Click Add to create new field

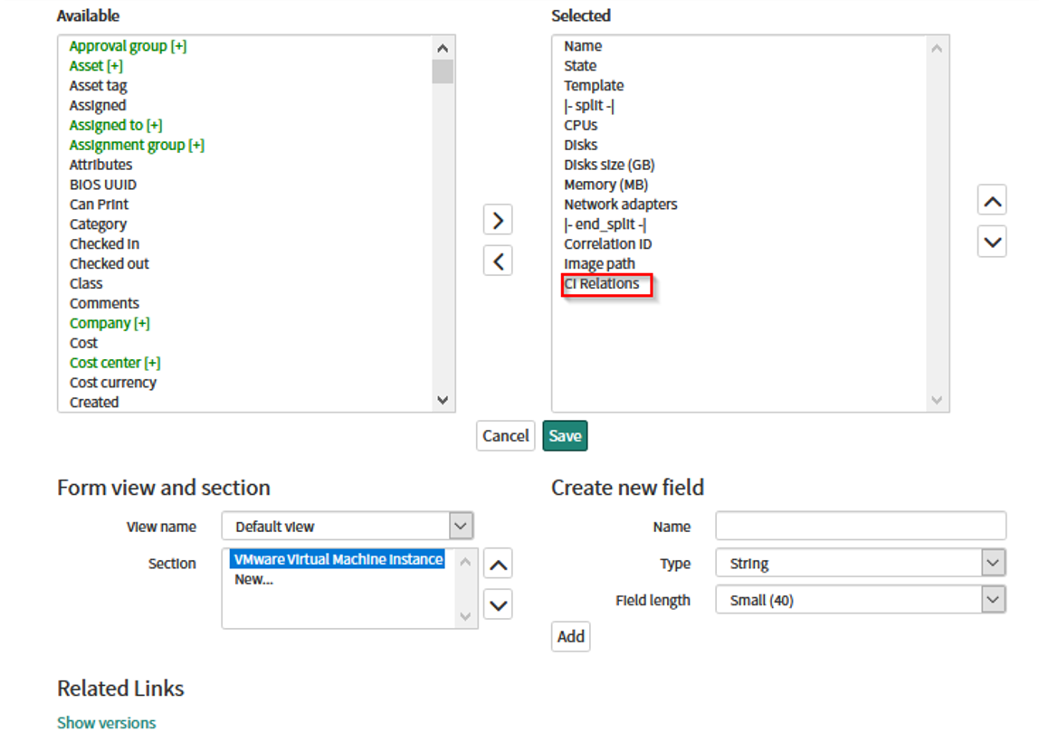pyautogui.click(x=570, y=637)
